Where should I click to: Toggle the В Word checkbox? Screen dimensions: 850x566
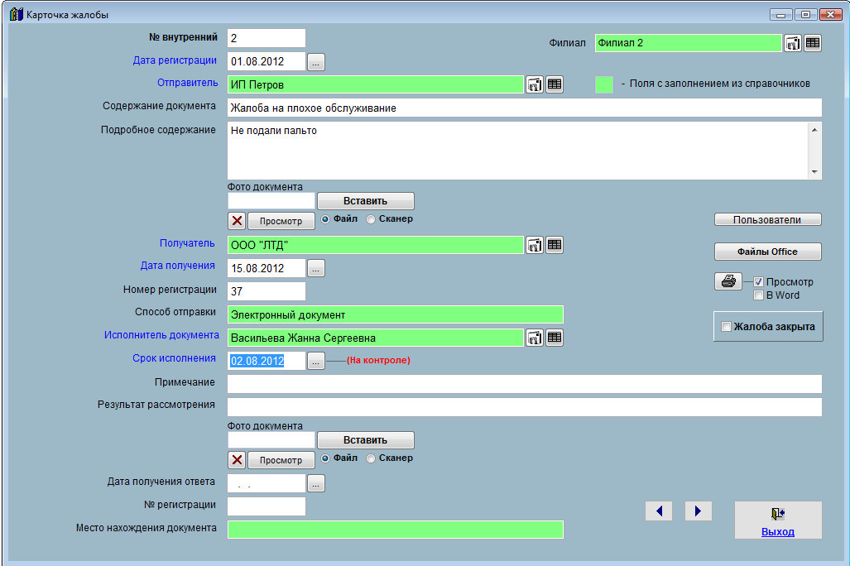coord(758,295)
